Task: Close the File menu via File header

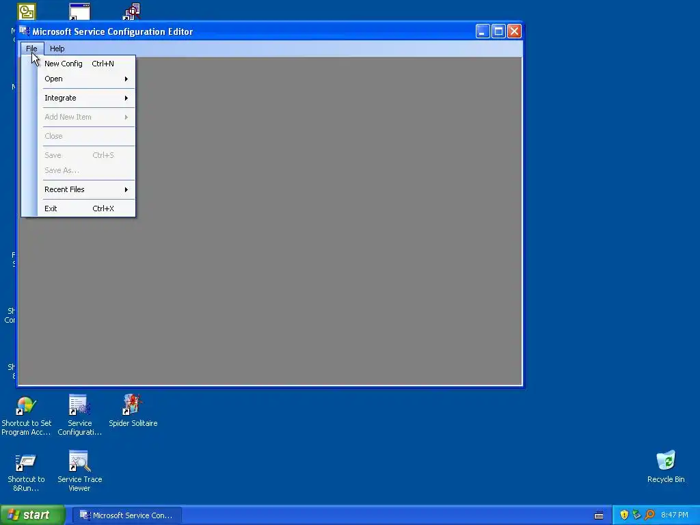Action: pos(31,49)
